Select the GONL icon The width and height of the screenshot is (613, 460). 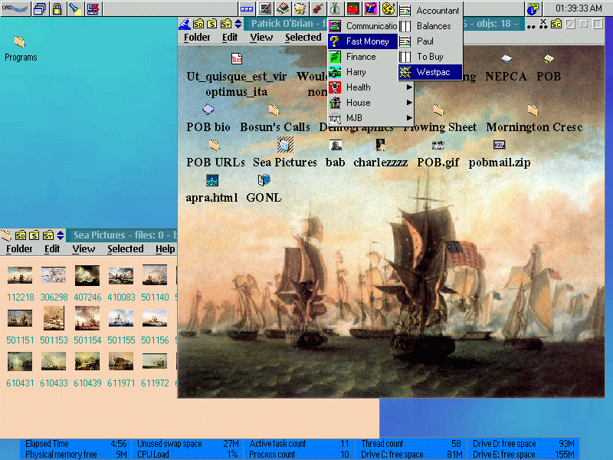pyautogui.click(x=264, y=180)
